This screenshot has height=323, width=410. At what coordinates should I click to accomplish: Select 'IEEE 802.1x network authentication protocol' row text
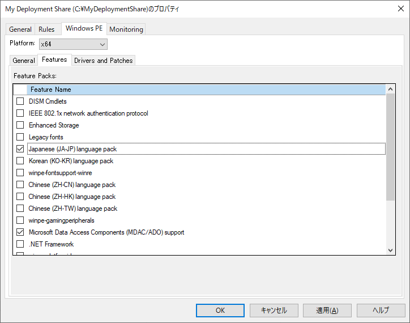coord(88,113)
